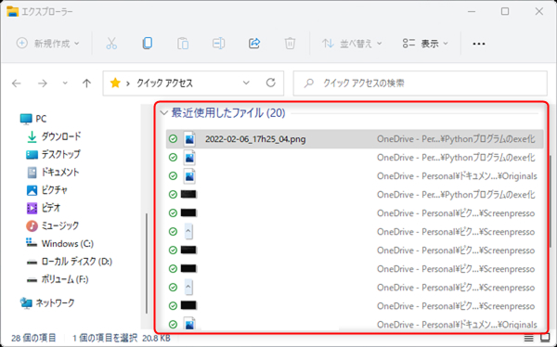The width and height of the screenshot is (557, 347).
Task: Select ネットワーク in navigation pane
Action: (47, 303)
